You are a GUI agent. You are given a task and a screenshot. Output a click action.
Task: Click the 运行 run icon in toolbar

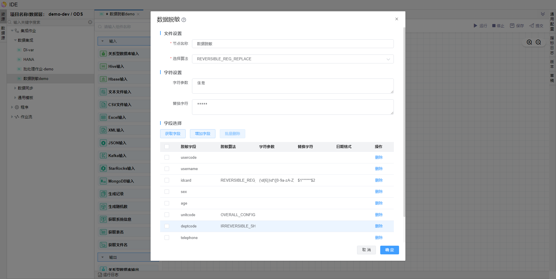pyautogui.click(x=475, y=26)
